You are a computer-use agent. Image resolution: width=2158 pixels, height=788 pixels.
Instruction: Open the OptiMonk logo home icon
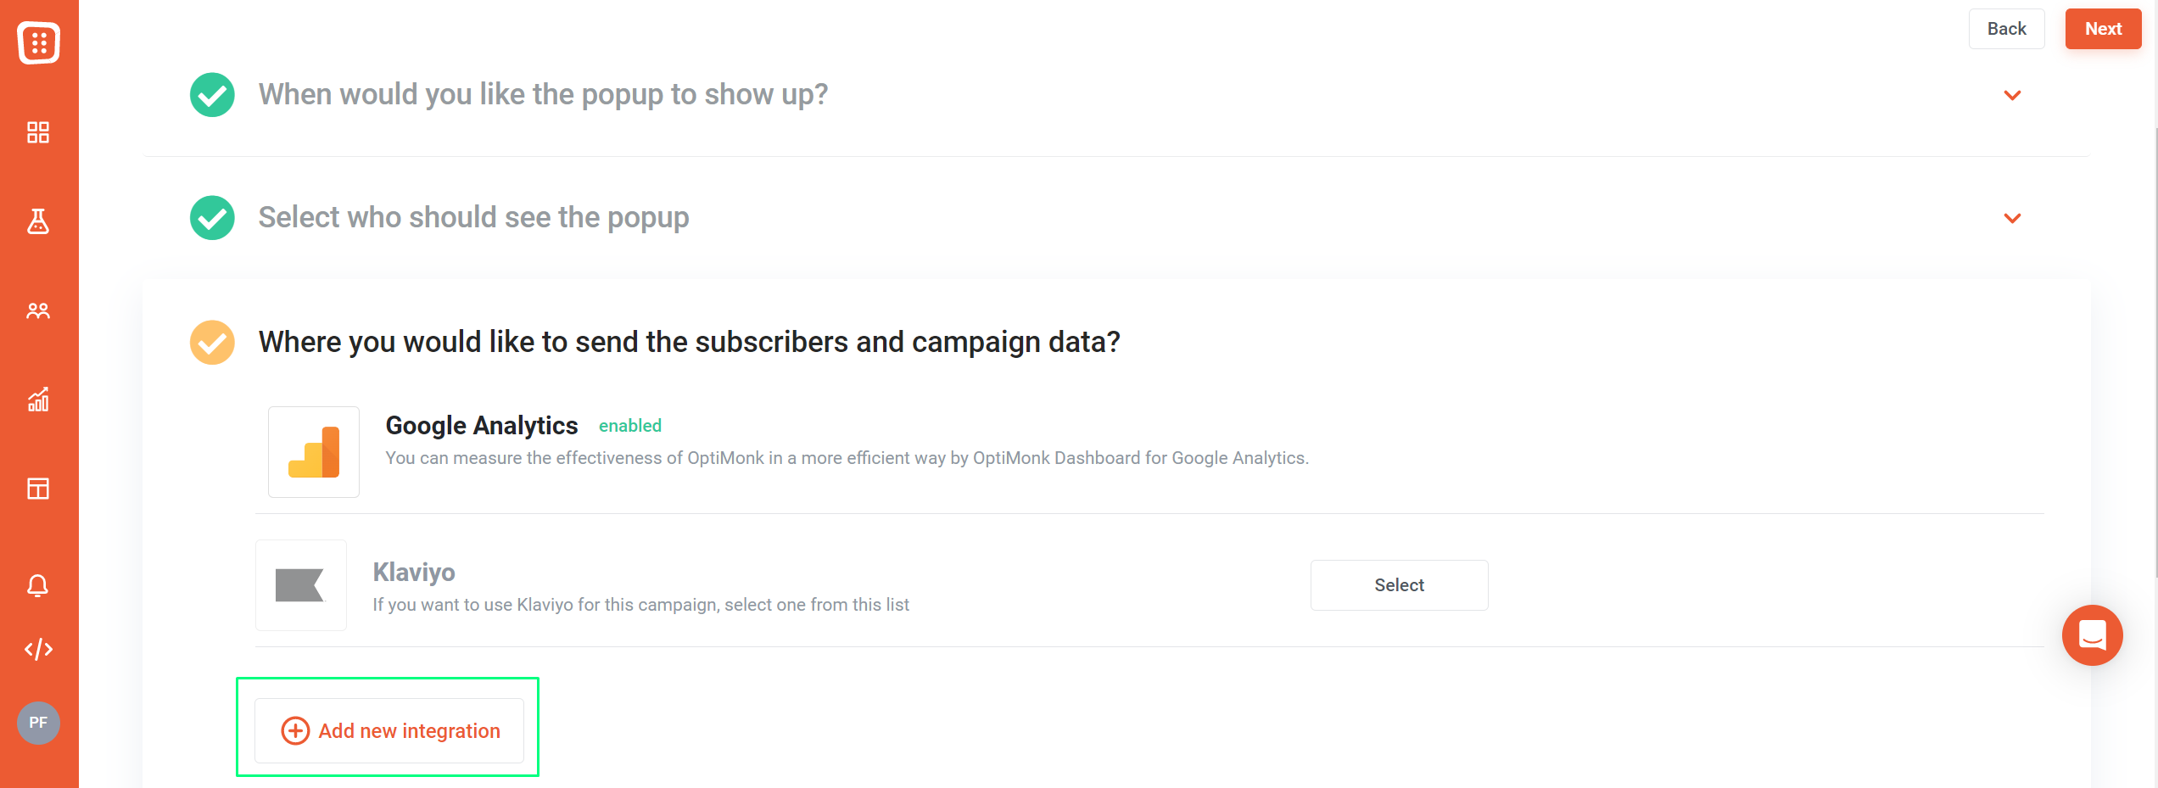[38, 42]
